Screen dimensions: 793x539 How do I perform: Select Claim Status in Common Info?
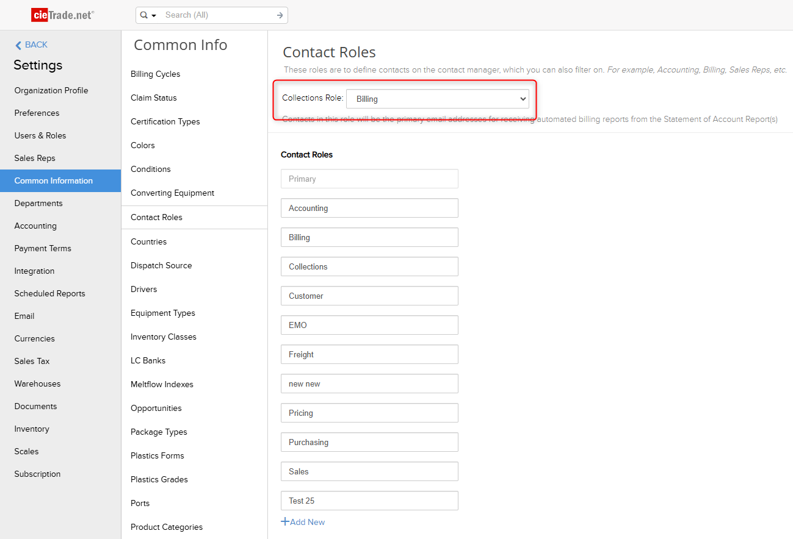[154, 98]
